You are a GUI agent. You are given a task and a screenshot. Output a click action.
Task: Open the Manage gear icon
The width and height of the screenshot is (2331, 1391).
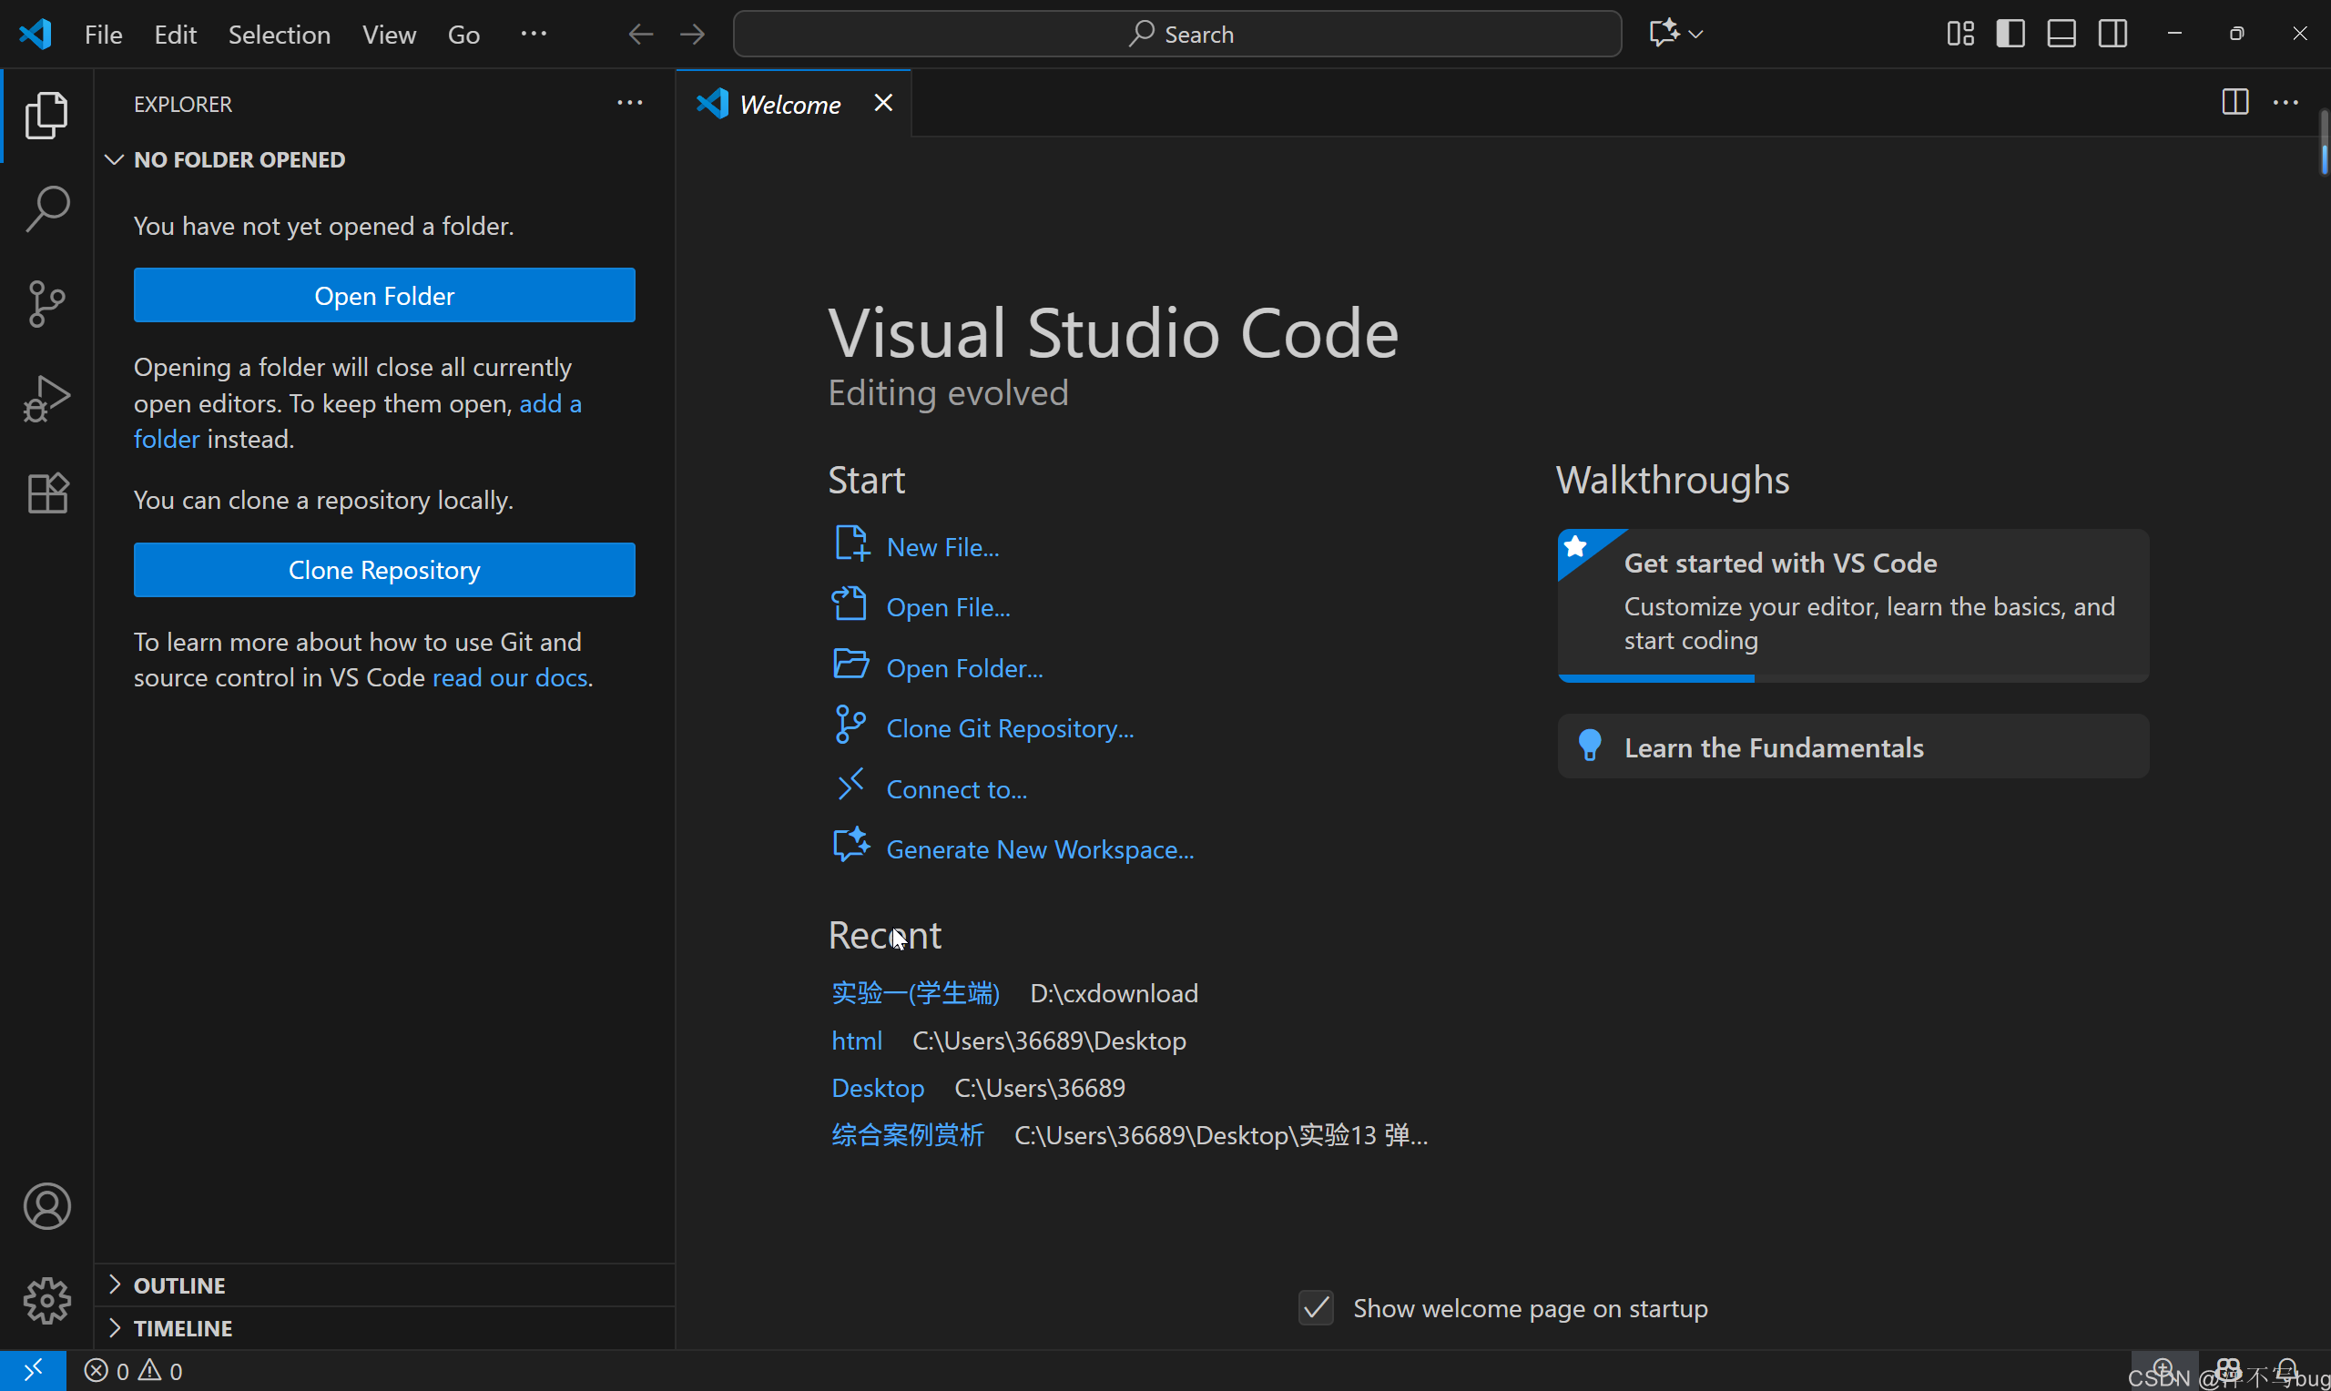pos(46,1300)
